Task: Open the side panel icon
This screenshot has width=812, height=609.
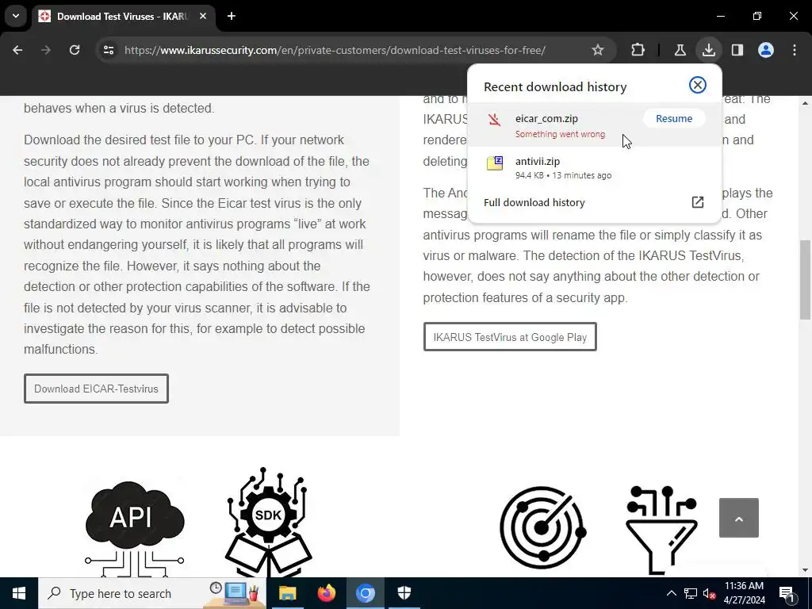Action: pyautogui.click(x=737, y=50)
